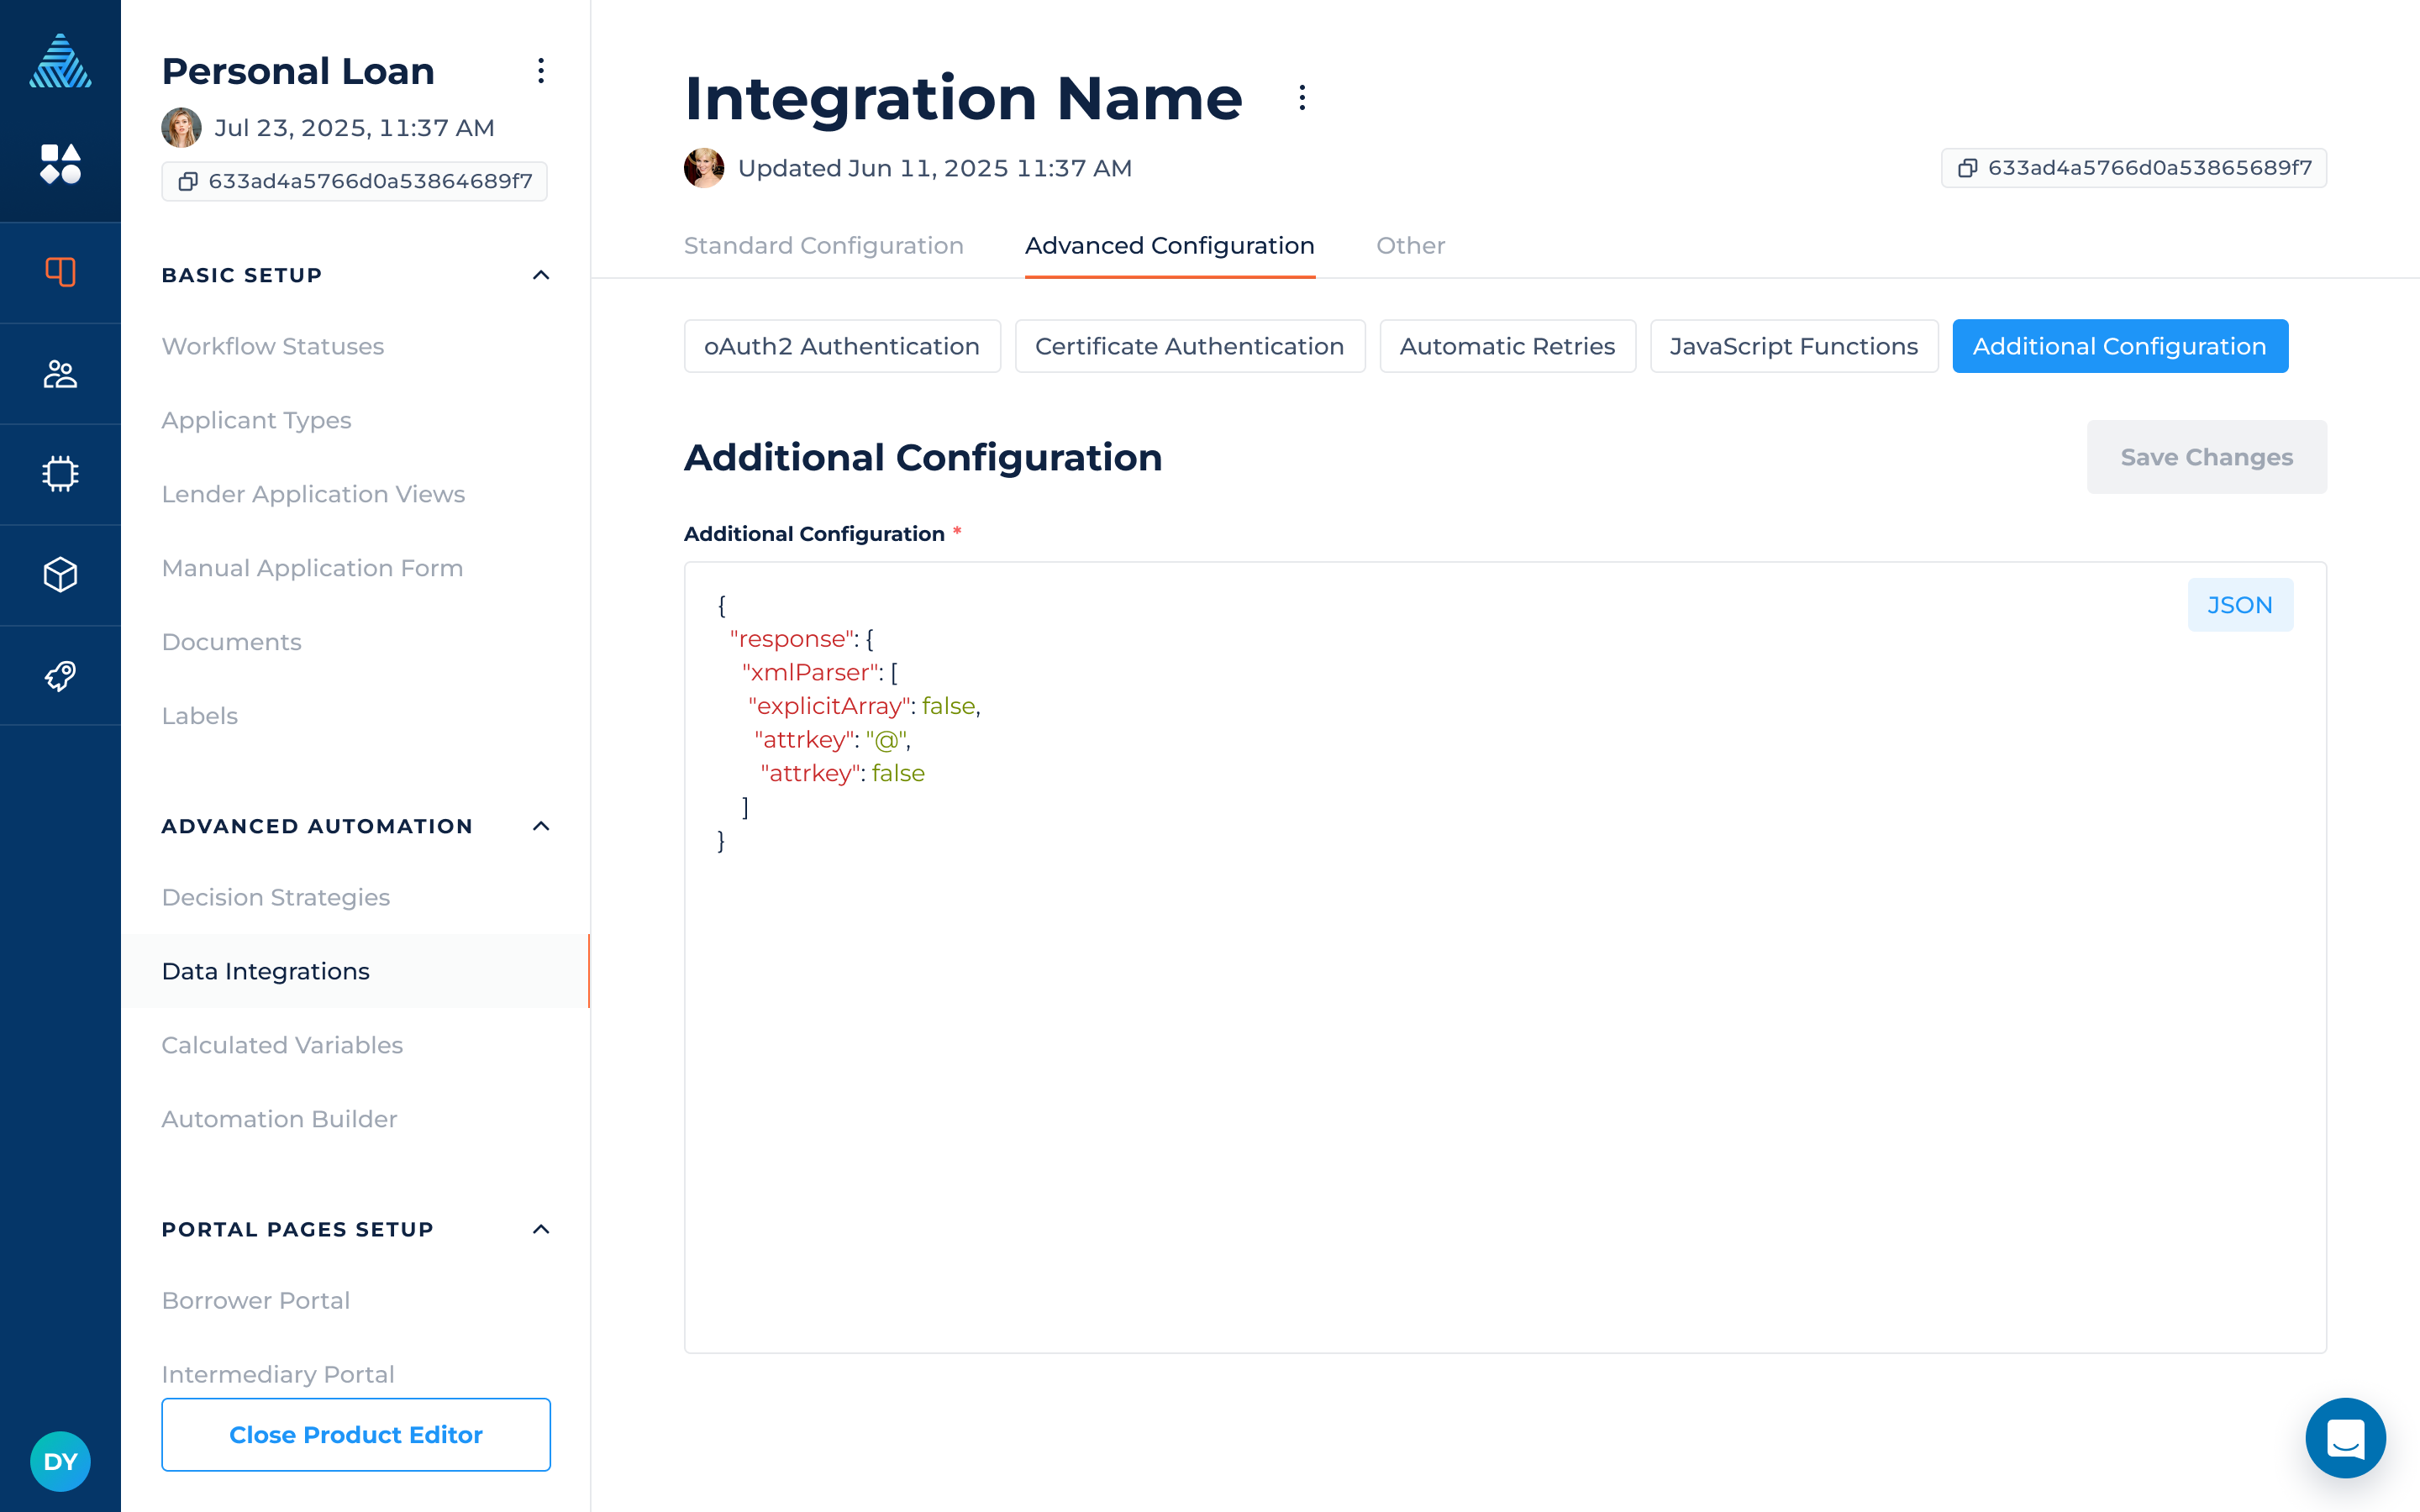Switch to the Other tab
Viewport: 2420px width, 1512px height.
pos(1410,246)
